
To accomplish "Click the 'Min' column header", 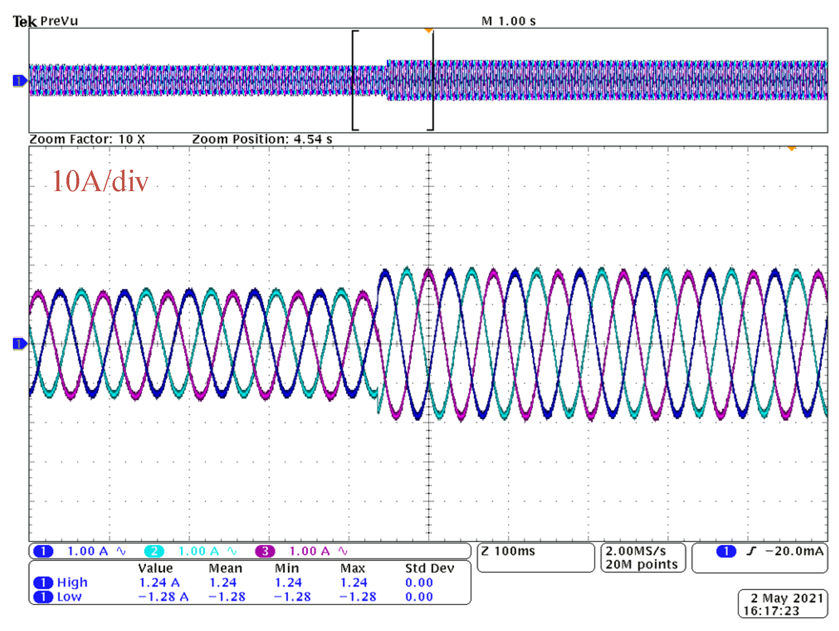I will 287,568.
